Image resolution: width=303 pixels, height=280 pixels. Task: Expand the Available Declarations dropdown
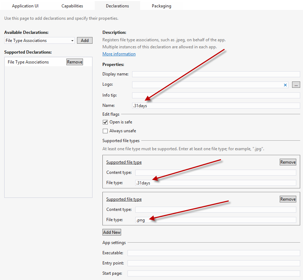72,41
